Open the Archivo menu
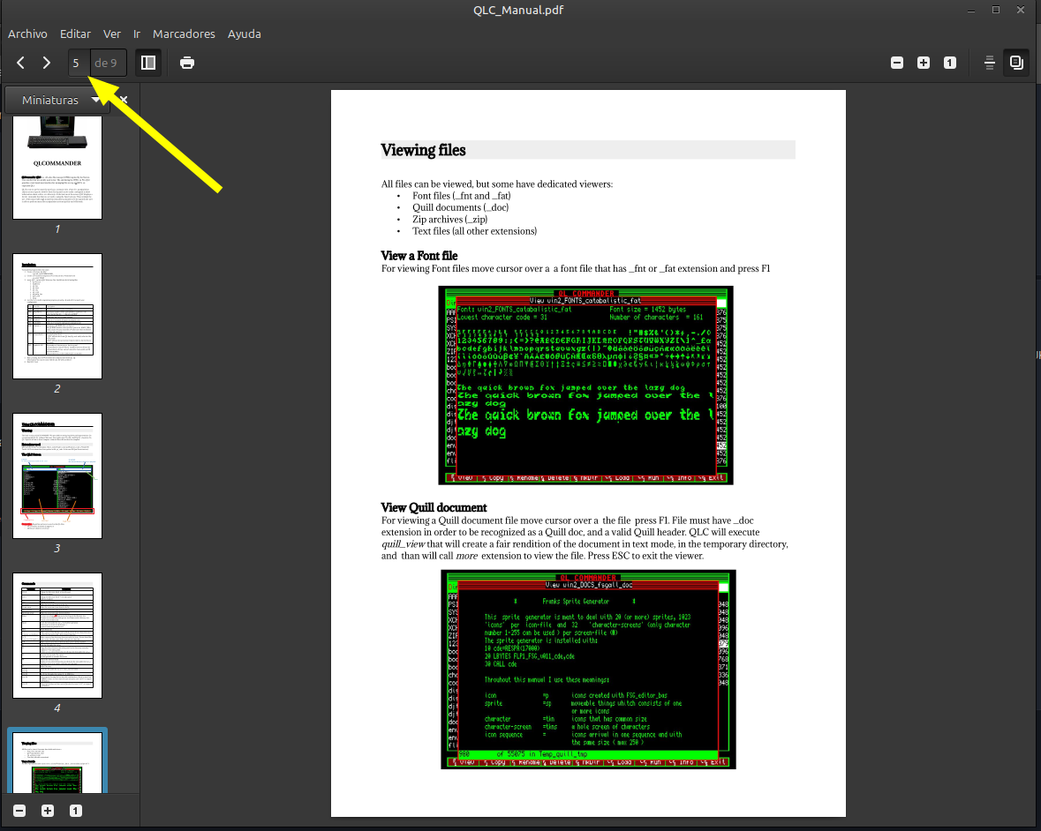 [27, 34]
